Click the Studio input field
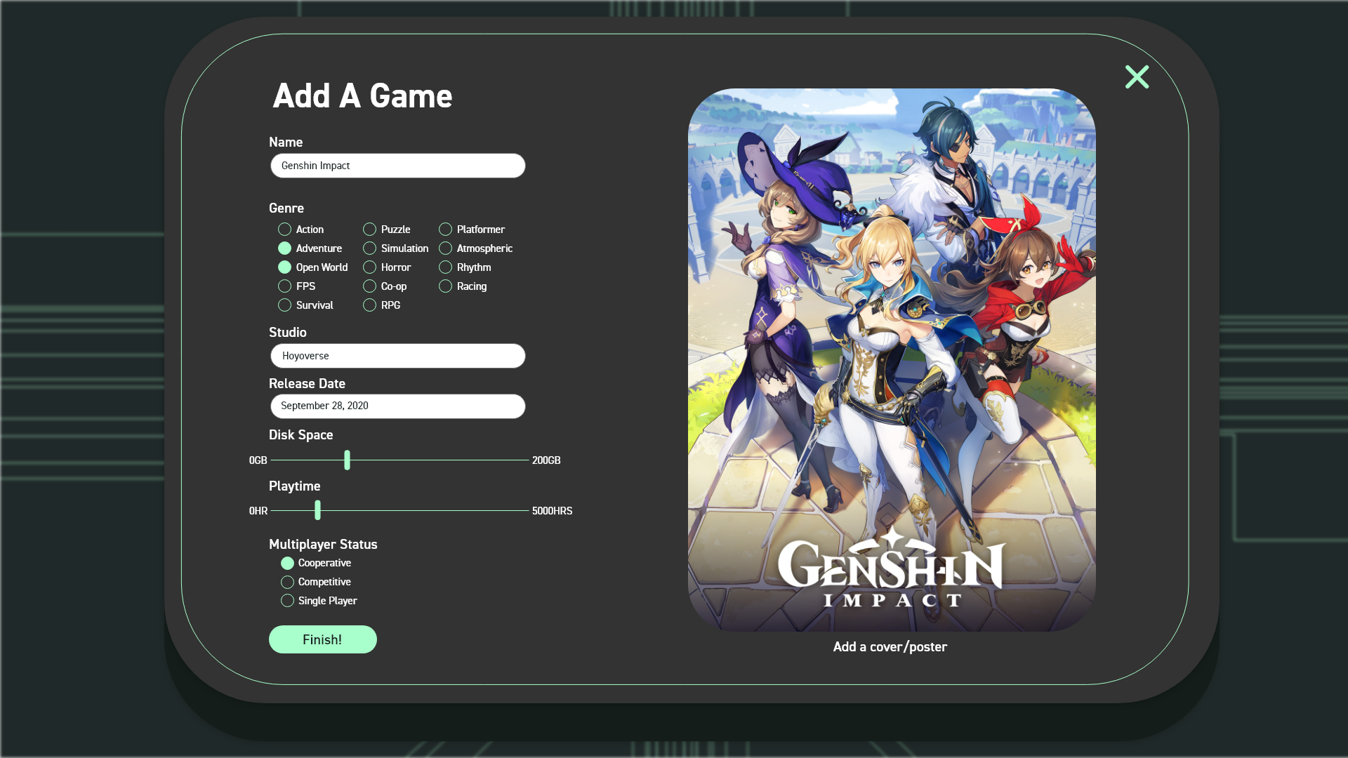 click(398, 356)
